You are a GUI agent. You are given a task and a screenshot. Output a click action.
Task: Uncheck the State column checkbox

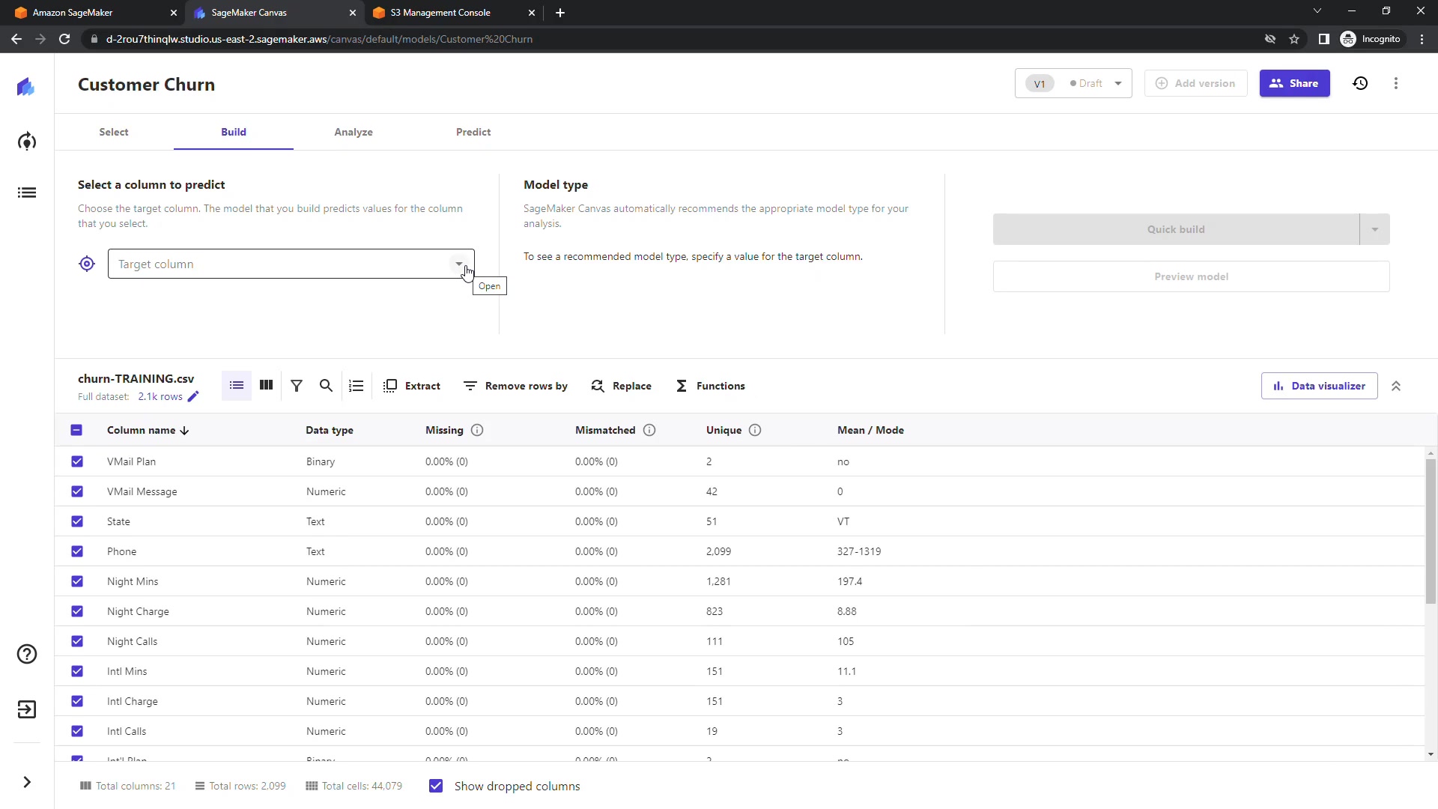pyautogui.click(x=77, y=521)
